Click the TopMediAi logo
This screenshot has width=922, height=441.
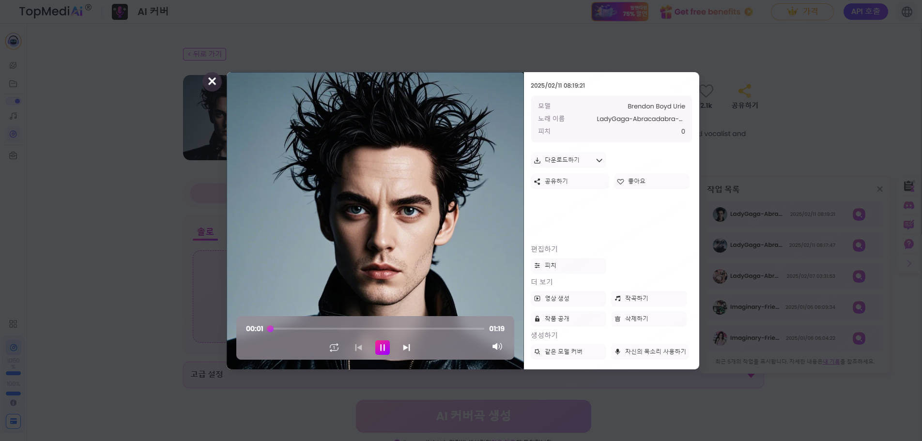click(55, 11)
